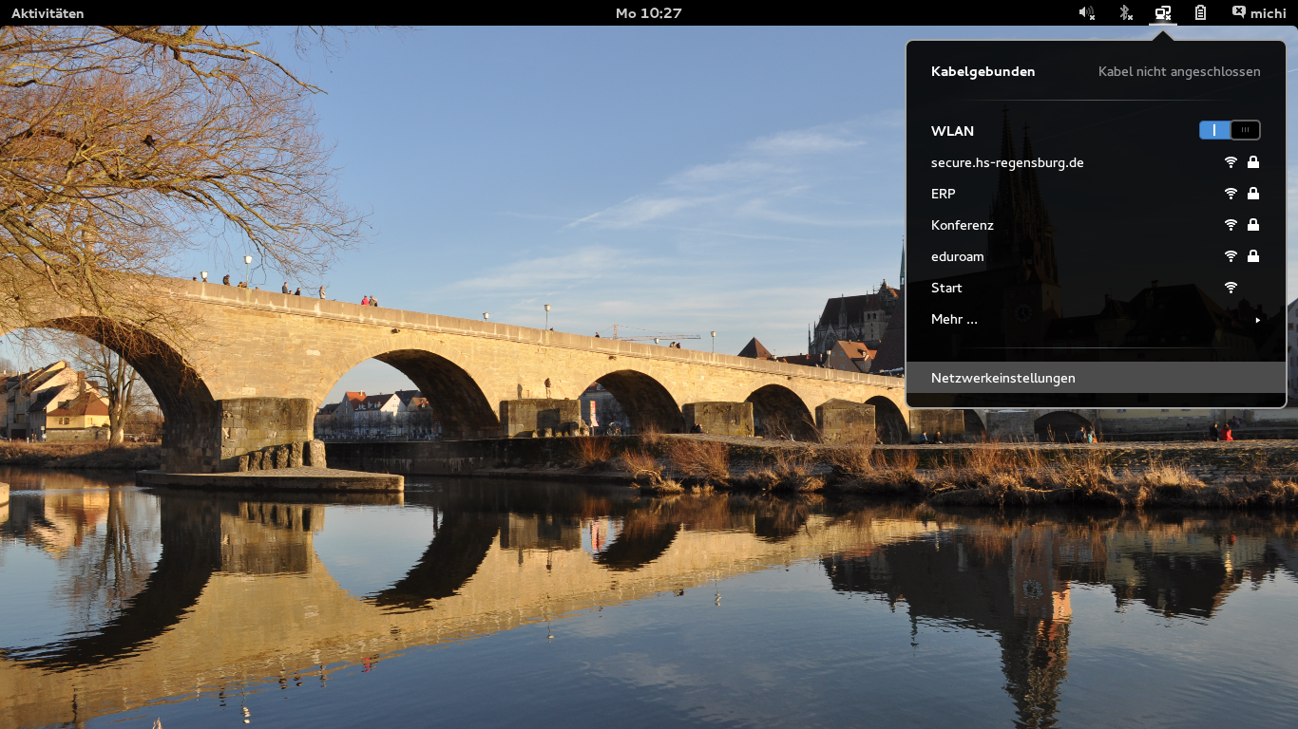The height and width of the screenshot is (729, 1298).
Task: Click the WLAN label
Action: point(952,131)
